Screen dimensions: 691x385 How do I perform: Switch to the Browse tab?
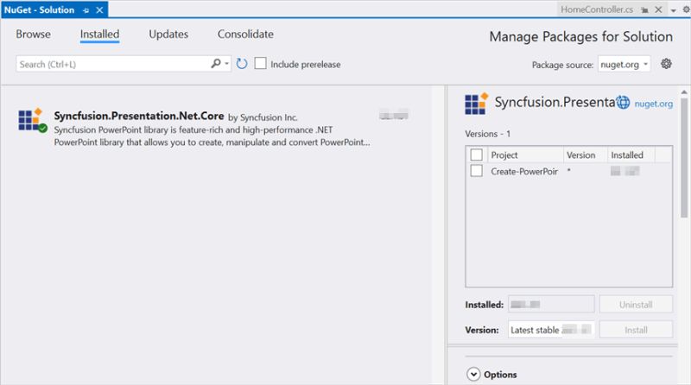33,34
